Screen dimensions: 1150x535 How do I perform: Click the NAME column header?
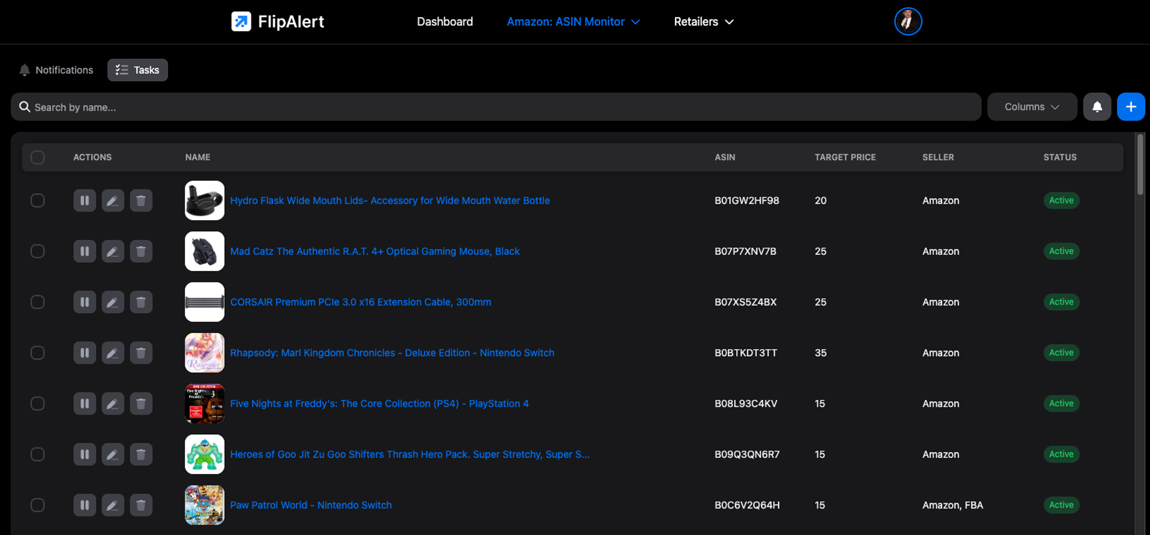198,157
